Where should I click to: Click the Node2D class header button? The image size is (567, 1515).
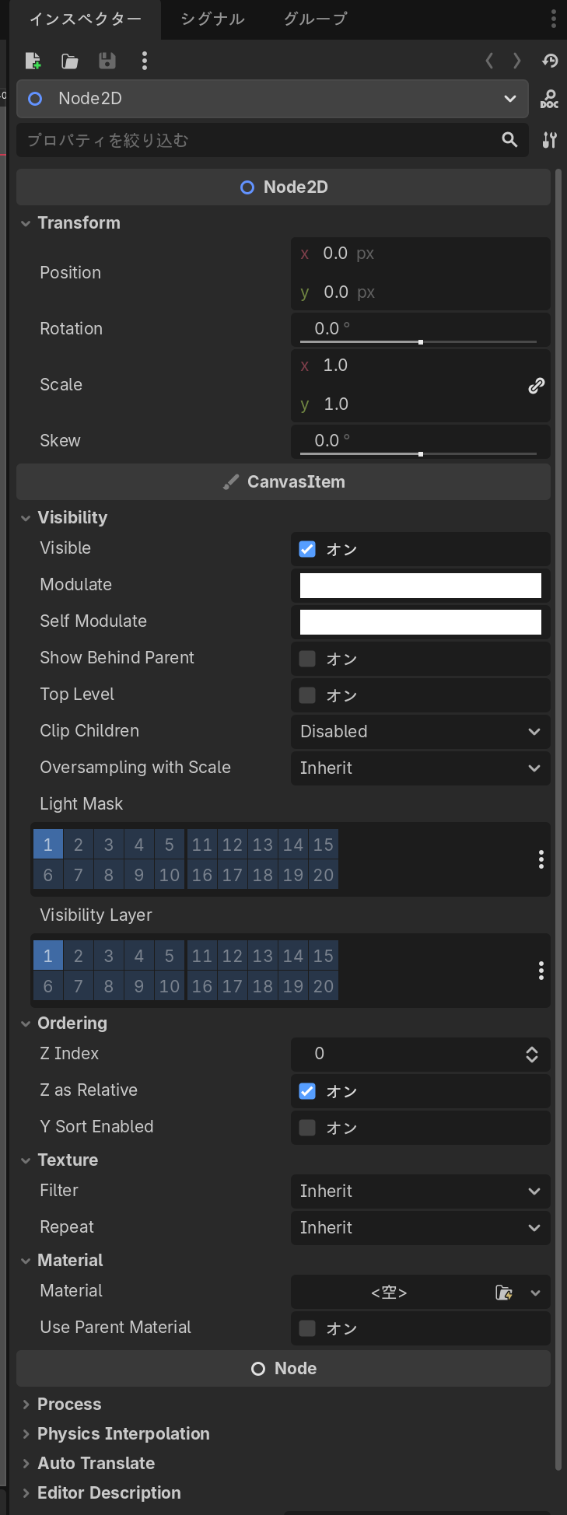pos(283,187)
